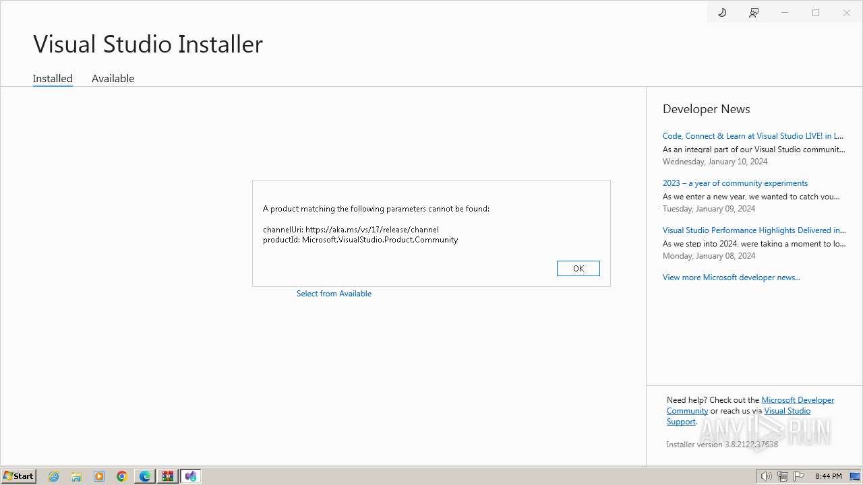Maximize the Visual Studio Installer window
This screenshot has width=863, height=485.
(x=816, y=13)
